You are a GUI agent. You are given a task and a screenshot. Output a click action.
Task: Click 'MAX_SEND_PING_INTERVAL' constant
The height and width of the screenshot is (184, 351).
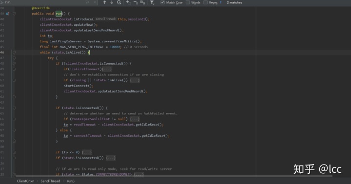point(82,47)
